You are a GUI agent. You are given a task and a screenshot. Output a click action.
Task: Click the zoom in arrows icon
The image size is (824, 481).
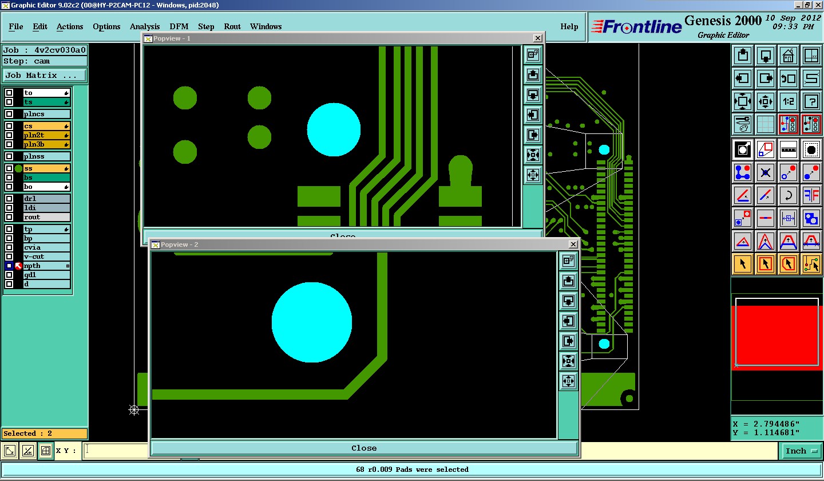point(743,101)
